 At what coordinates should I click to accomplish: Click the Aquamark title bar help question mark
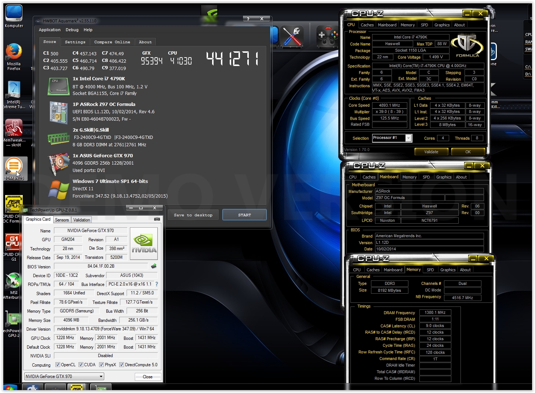pyautogui.click(x=248, y=19)
